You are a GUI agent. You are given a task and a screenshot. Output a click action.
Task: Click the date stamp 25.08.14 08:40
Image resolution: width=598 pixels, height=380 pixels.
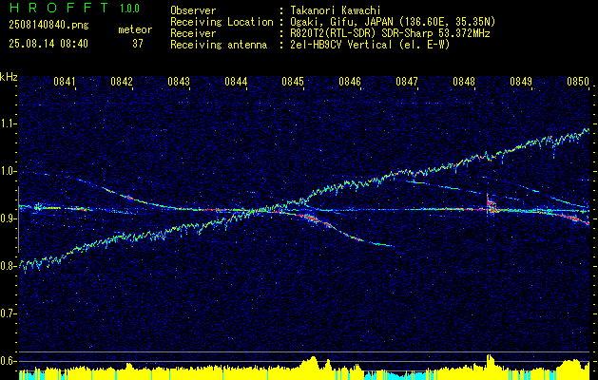48,44
